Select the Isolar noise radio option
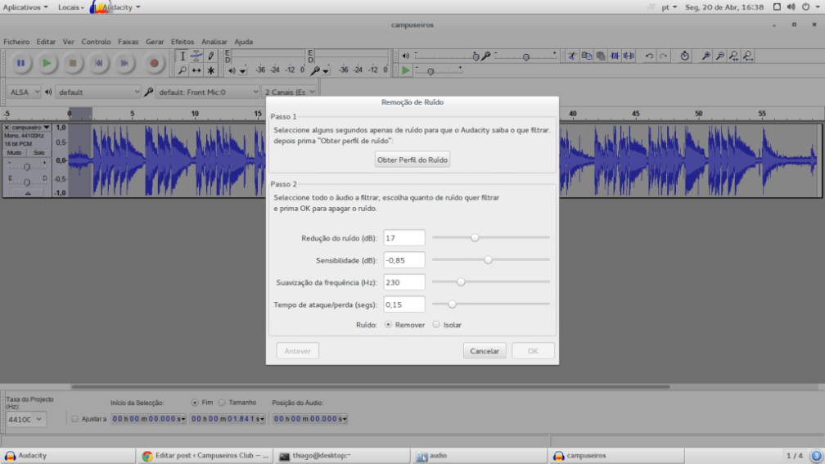Screen dimensions: 825x464 pos(437,325)
